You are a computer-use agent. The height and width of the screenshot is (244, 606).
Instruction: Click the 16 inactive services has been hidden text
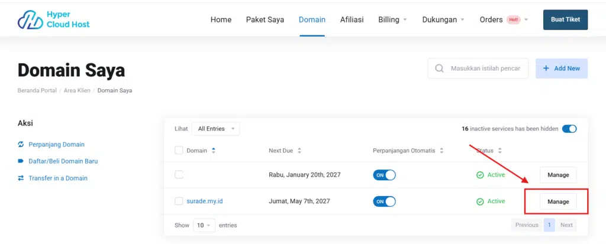tap(510, 129)
